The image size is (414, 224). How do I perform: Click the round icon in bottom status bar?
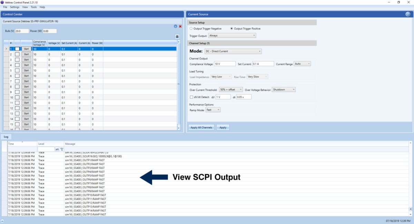pyautogui.click(x=2, y=221)
